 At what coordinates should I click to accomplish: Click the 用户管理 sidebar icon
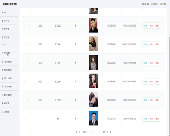(2, 29)
